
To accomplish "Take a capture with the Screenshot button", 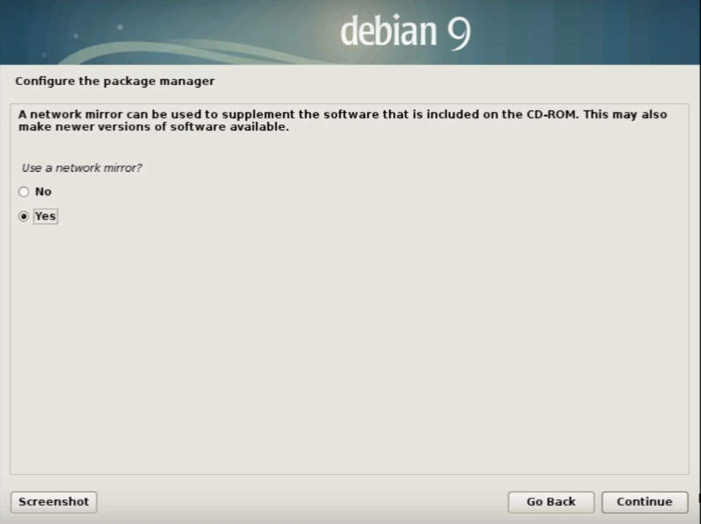I will coord(54,502).
